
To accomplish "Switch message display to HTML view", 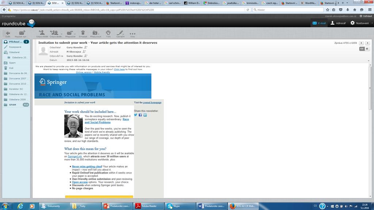I will point(362,48).
